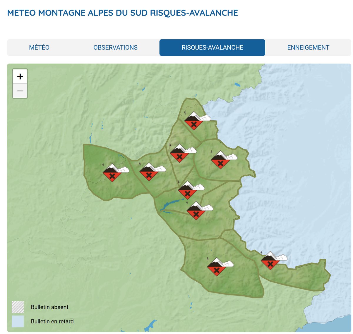
Task: Zoom out using the minus button
Action: pos(20,91)
